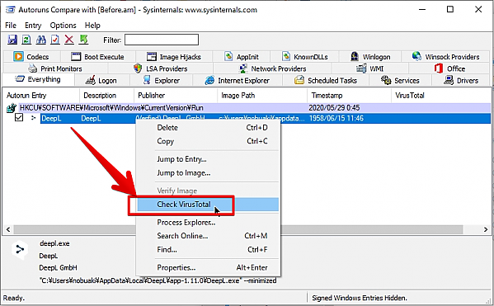494x306 pixels.
Task: Click the deepl.exe text in details pane
Action: coord(54,243)
